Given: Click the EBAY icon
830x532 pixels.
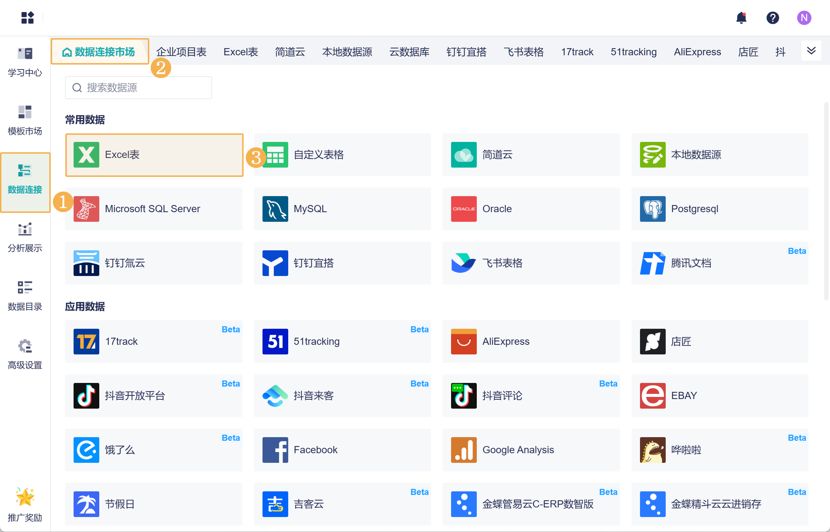Looking at the screenshot, I should [653, 396].
